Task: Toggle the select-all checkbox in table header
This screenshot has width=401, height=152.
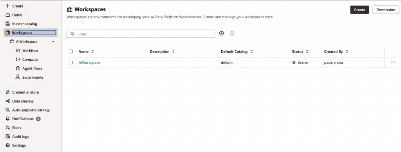Action: (x=71, y=51)
